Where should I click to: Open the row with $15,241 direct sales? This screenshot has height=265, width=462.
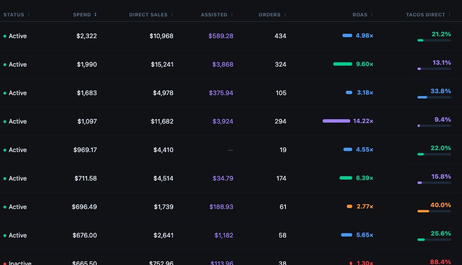point(231,64)
